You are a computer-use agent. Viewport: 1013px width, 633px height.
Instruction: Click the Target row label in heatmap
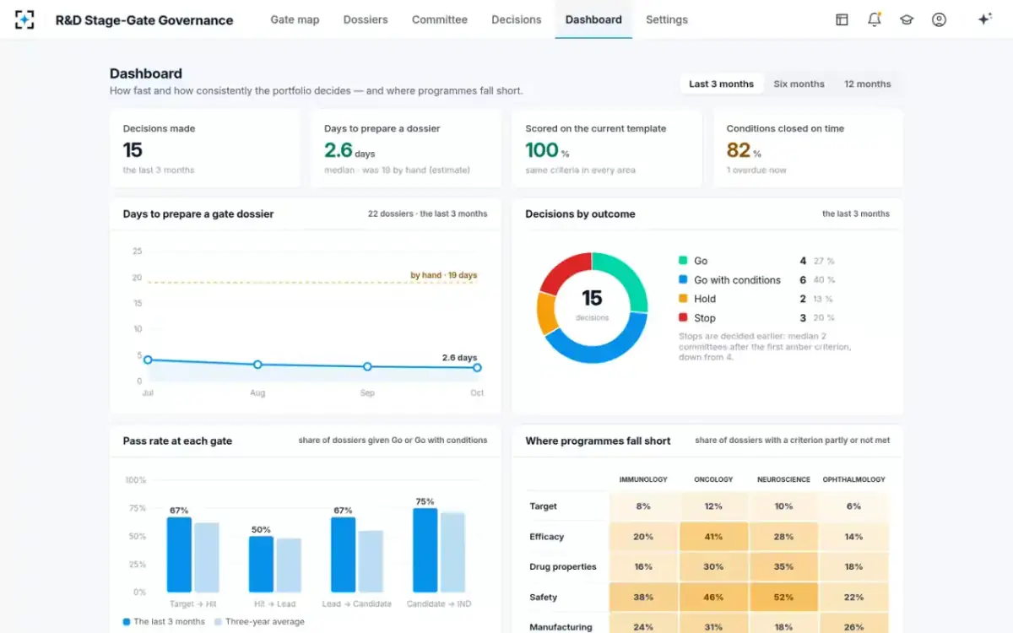tap(543, 506)
